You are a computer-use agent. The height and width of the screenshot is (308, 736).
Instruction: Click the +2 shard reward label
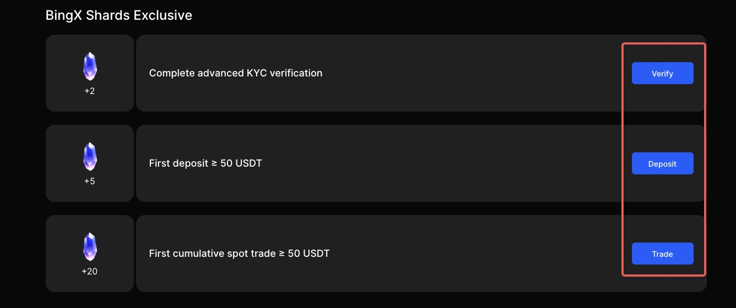click(90, 91)
